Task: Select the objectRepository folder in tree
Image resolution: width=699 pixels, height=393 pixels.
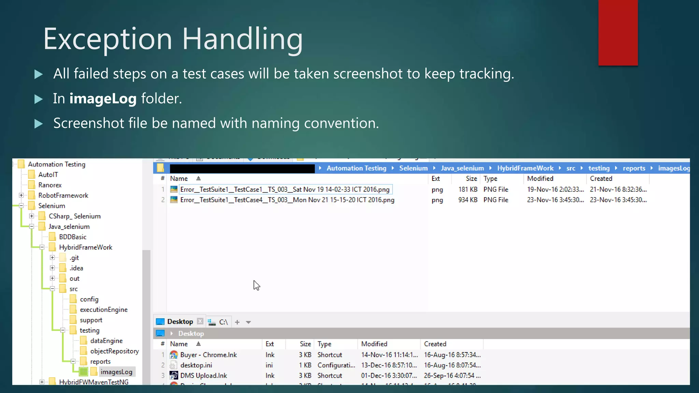Action: 115,351
